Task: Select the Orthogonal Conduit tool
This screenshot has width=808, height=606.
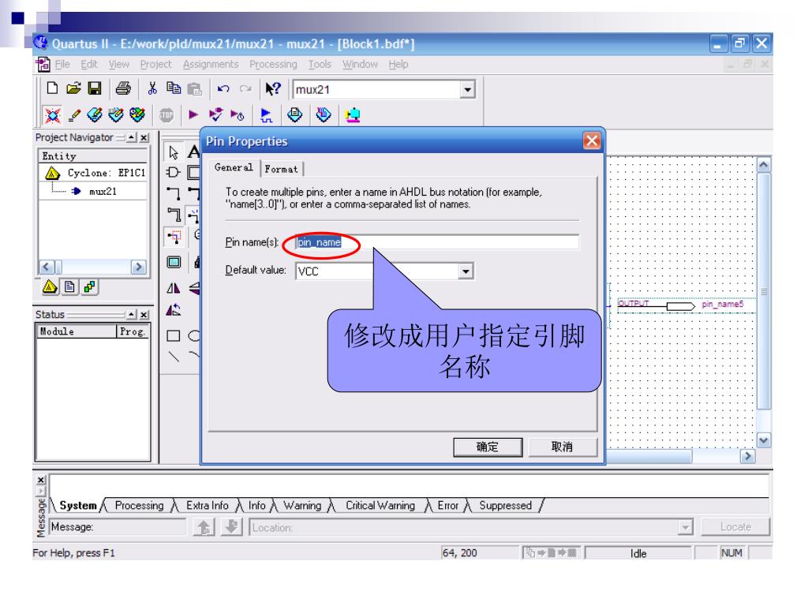Action: (x=174, y=214)
